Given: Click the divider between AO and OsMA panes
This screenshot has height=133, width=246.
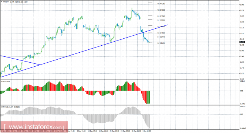Looking at the screenshot, I should (120, 105).
